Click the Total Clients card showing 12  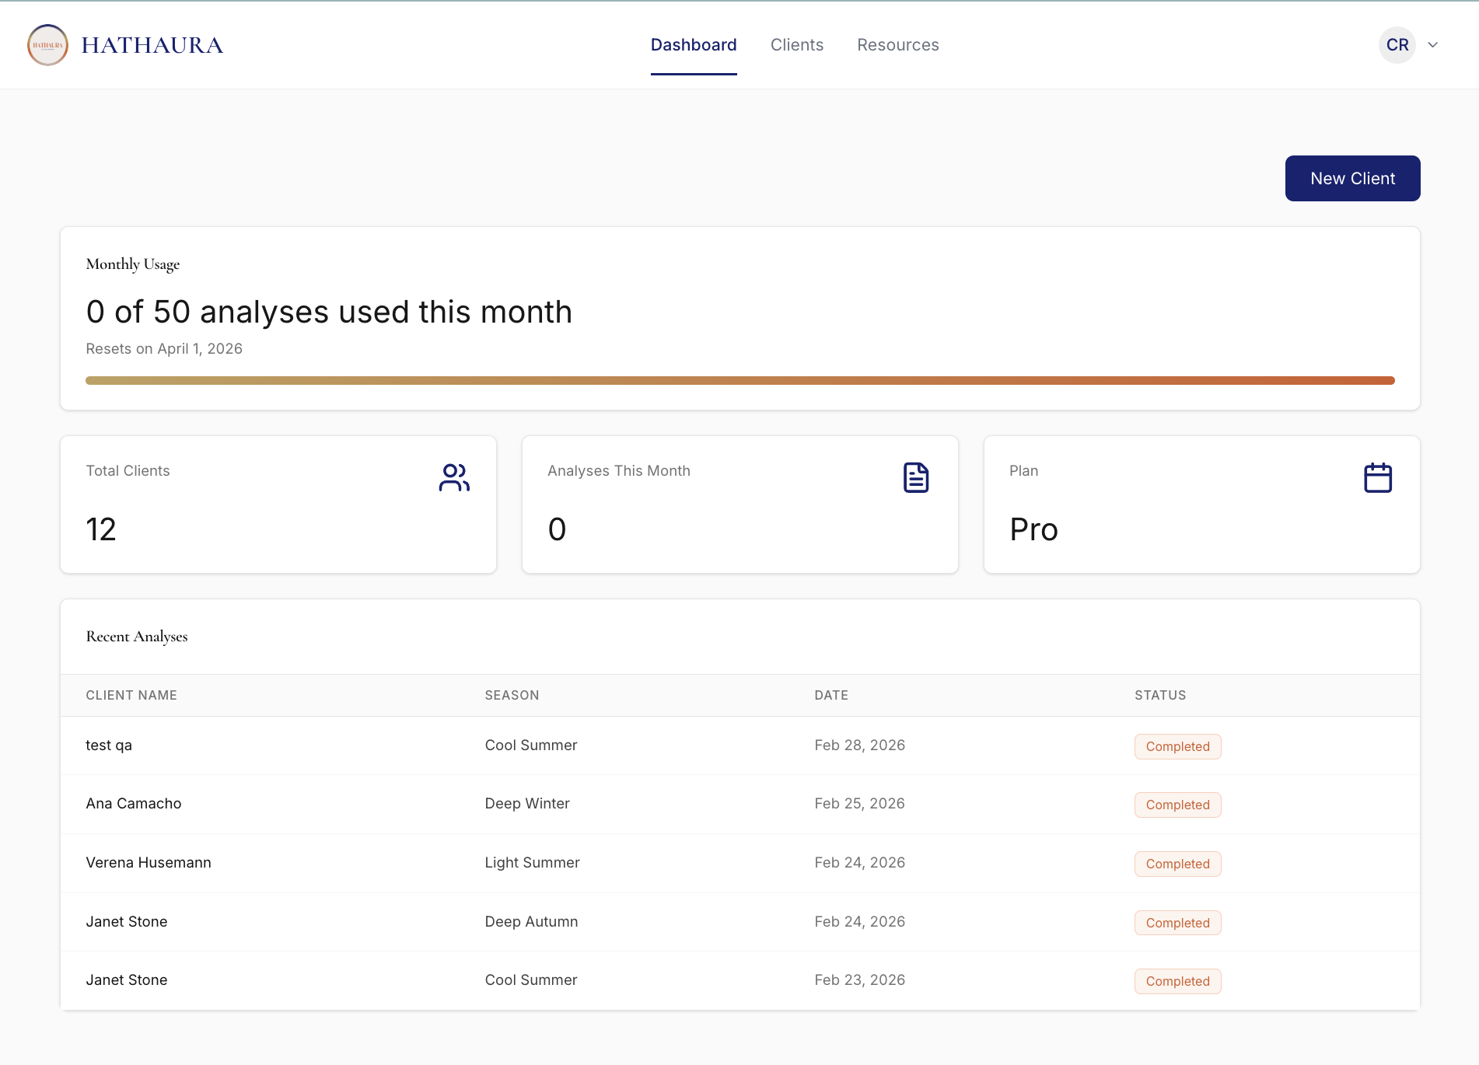click(x=278, y=505)
